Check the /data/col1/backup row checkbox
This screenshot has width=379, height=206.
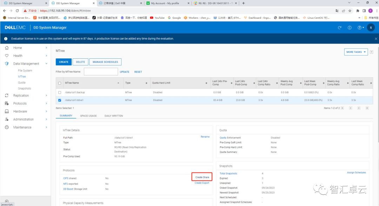coord(60,92)
